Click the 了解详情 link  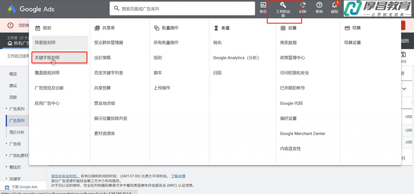178,176
